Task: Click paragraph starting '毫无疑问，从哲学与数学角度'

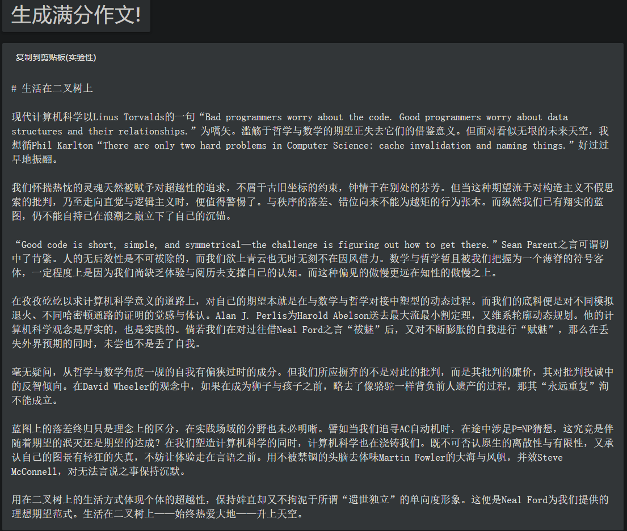Action: (x=312, y=386)
